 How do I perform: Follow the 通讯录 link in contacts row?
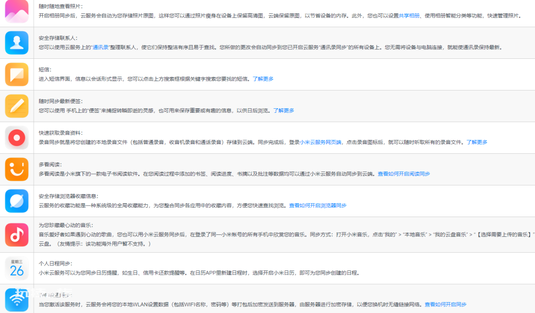tap(101, 47)
